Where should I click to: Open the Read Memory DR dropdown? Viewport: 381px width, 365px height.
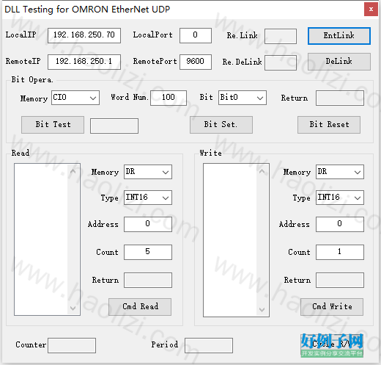[x=148, y=172]
